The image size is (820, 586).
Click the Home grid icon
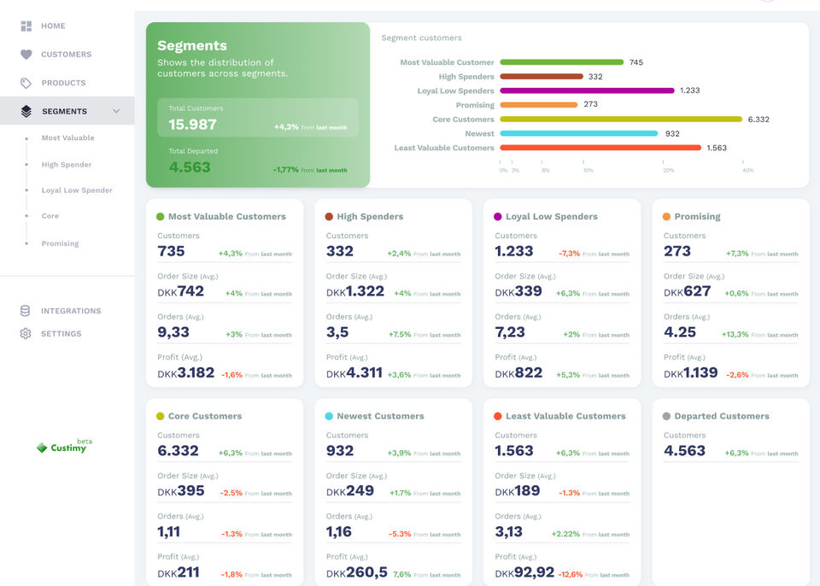pyautogui.click(x=26, y=26)
